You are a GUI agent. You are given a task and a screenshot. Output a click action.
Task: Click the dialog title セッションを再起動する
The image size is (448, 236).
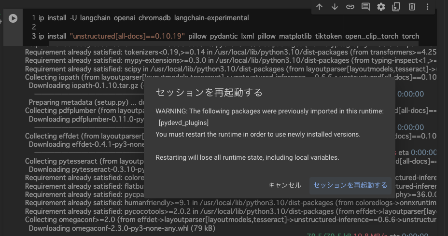click(209, 92)
